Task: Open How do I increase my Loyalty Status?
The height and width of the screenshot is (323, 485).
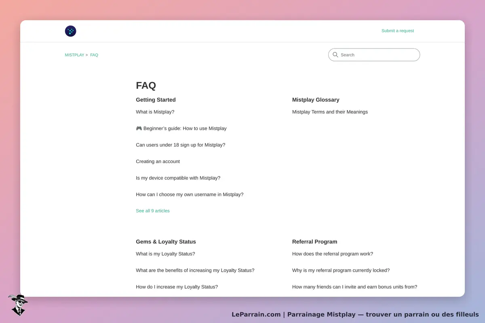Action: pos(177,287)
